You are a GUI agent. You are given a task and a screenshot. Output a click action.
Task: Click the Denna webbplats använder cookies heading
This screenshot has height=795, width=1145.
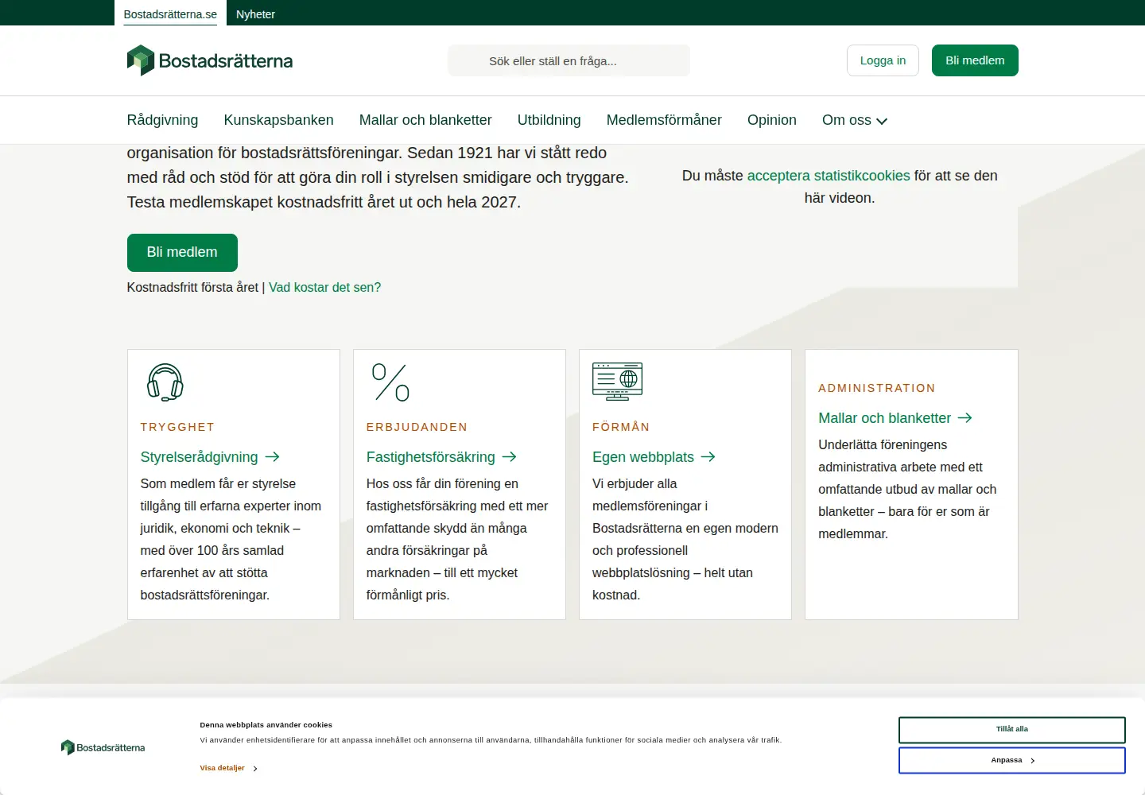click(x=266, y=725)
